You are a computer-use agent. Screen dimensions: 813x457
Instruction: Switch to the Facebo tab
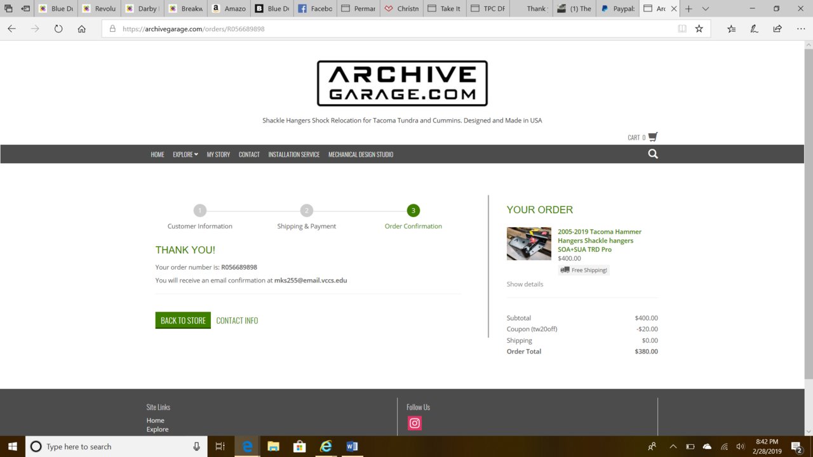tap(314, 9)
